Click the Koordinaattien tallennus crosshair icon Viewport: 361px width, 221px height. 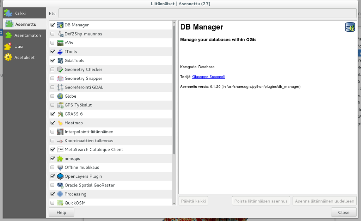(60, 141)
